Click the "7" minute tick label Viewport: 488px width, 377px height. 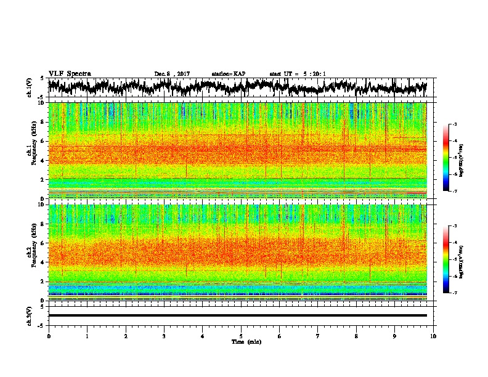tap(318, 336)
